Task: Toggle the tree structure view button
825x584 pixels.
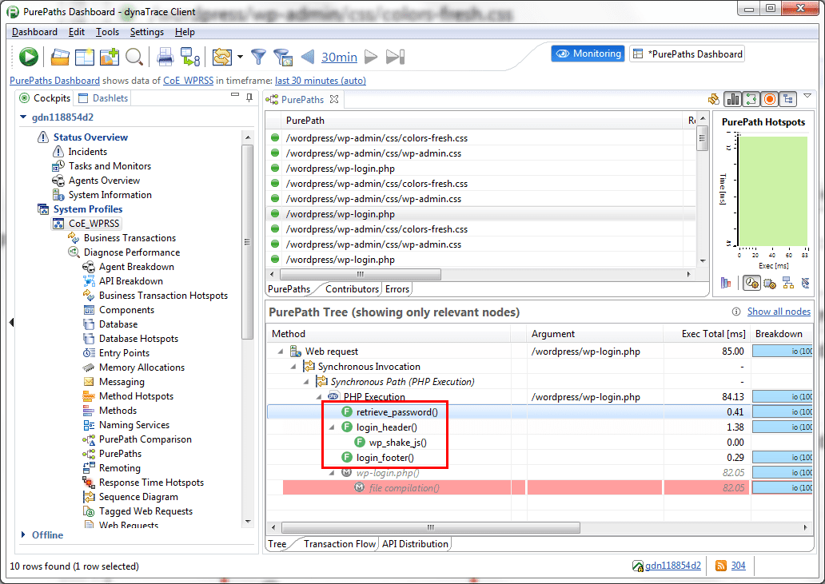Action: 787,99
